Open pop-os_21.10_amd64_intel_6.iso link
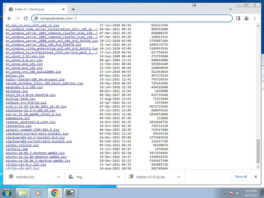 [33, 114]
